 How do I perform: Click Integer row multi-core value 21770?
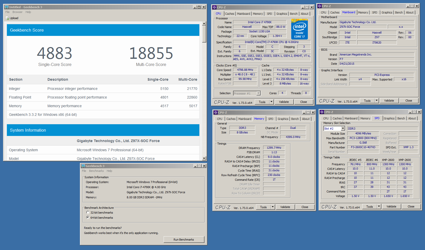click(x=192, y=89)
